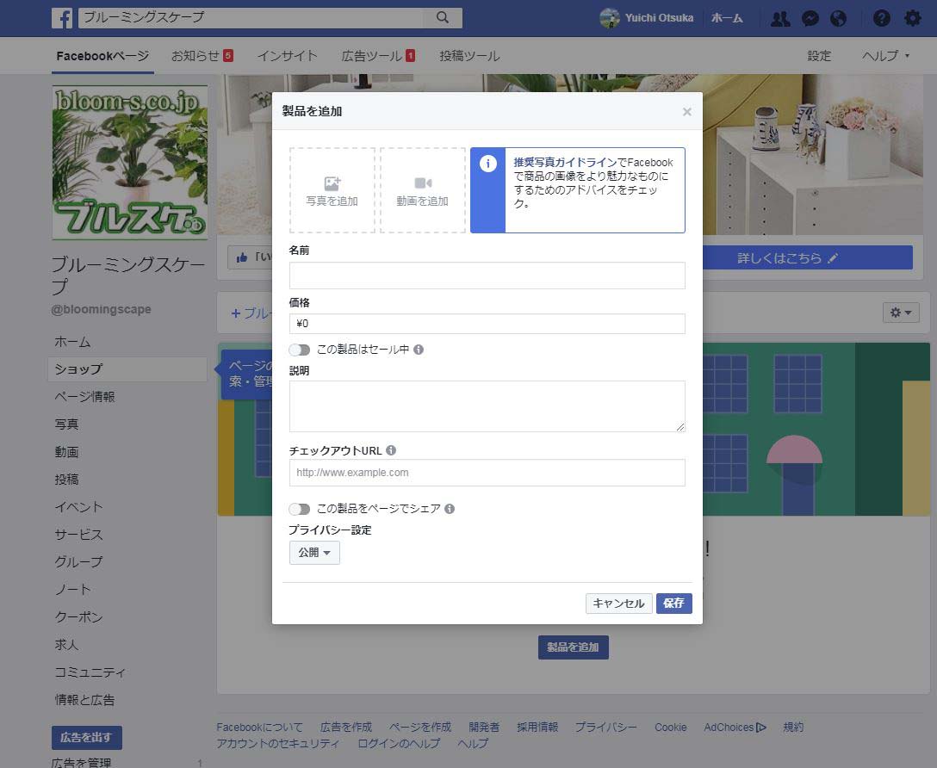The height and width of the screenshot is (768, 937).
Task: Open the quick help question mark icon
Action: pos(881,19)
